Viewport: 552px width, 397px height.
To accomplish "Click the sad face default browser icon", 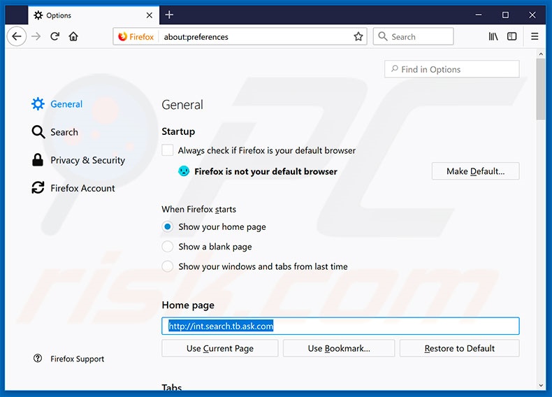I will 184,171.
